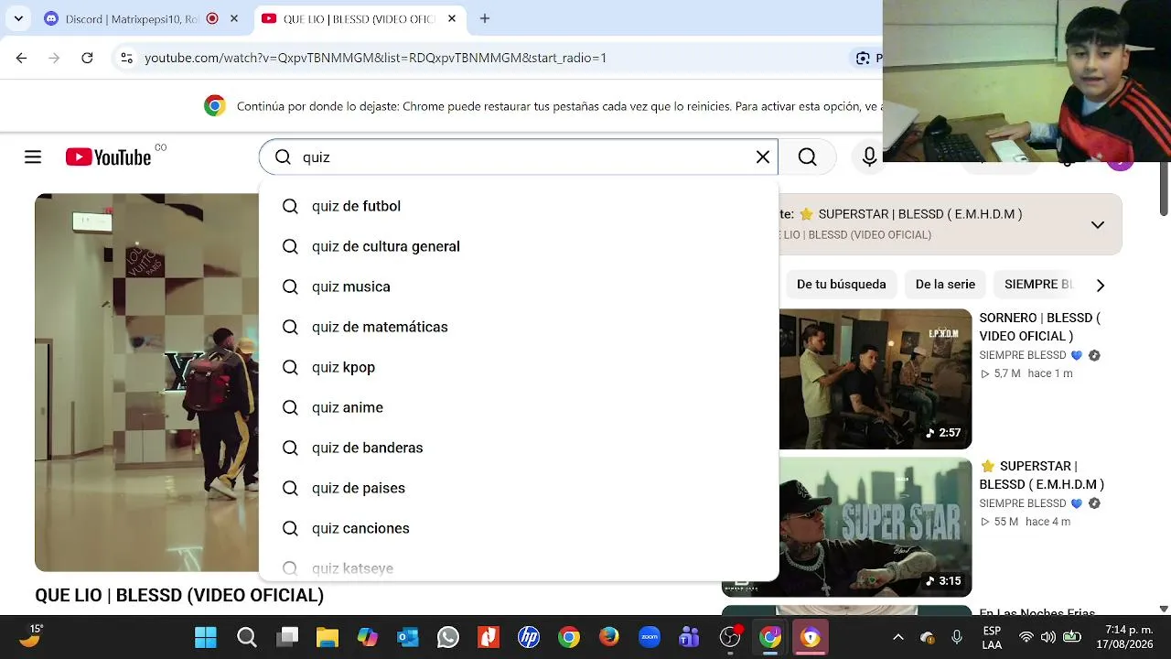Go to the YouTube home logo
1171x659 pixels.
pos(109,157)
